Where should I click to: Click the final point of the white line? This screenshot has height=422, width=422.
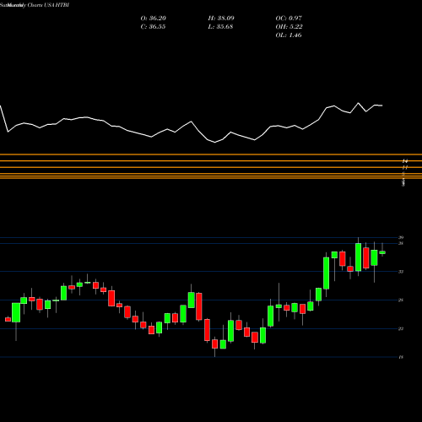point(382,105)
